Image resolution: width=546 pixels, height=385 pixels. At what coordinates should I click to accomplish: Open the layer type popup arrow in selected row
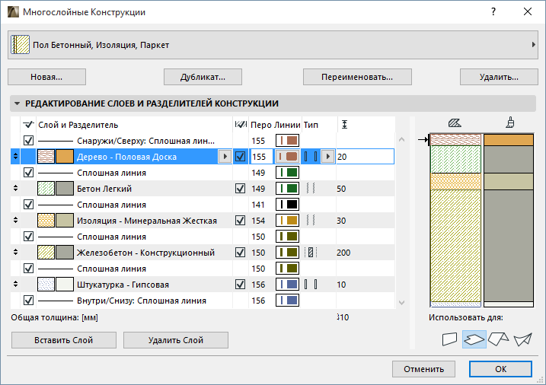[x=327, y=157]
